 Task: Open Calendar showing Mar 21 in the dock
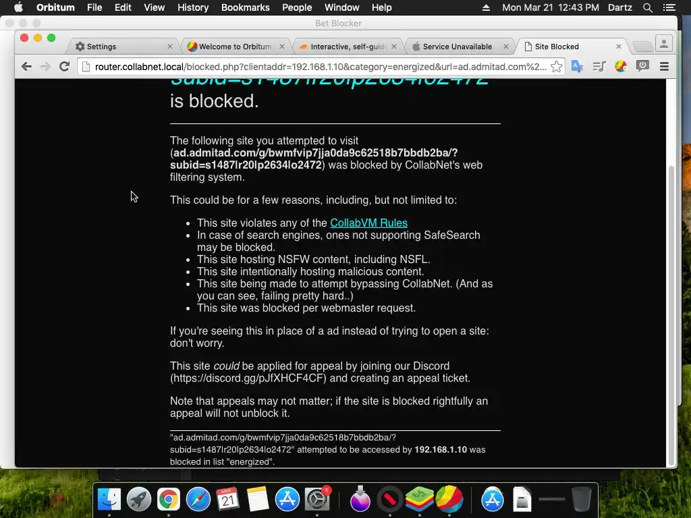pos(228,500)
